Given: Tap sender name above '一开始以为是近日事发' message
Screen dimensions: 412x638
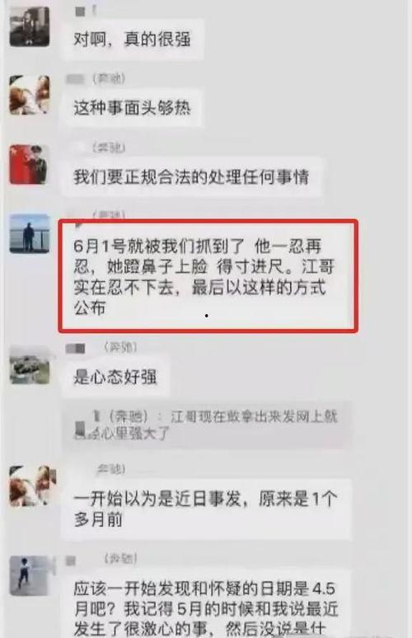Looking at the screenshot, I should 110,469.
